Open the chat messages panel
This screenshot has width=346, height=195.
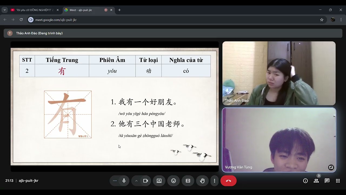pyautogui.click(x=327, y=181)
